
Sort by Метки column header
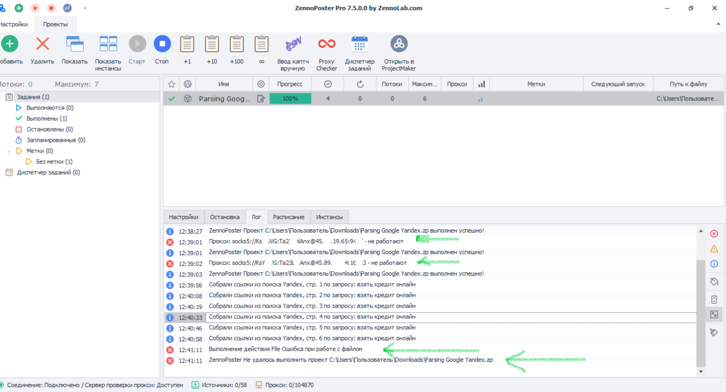pyautogui.click(x=536, y=84)
